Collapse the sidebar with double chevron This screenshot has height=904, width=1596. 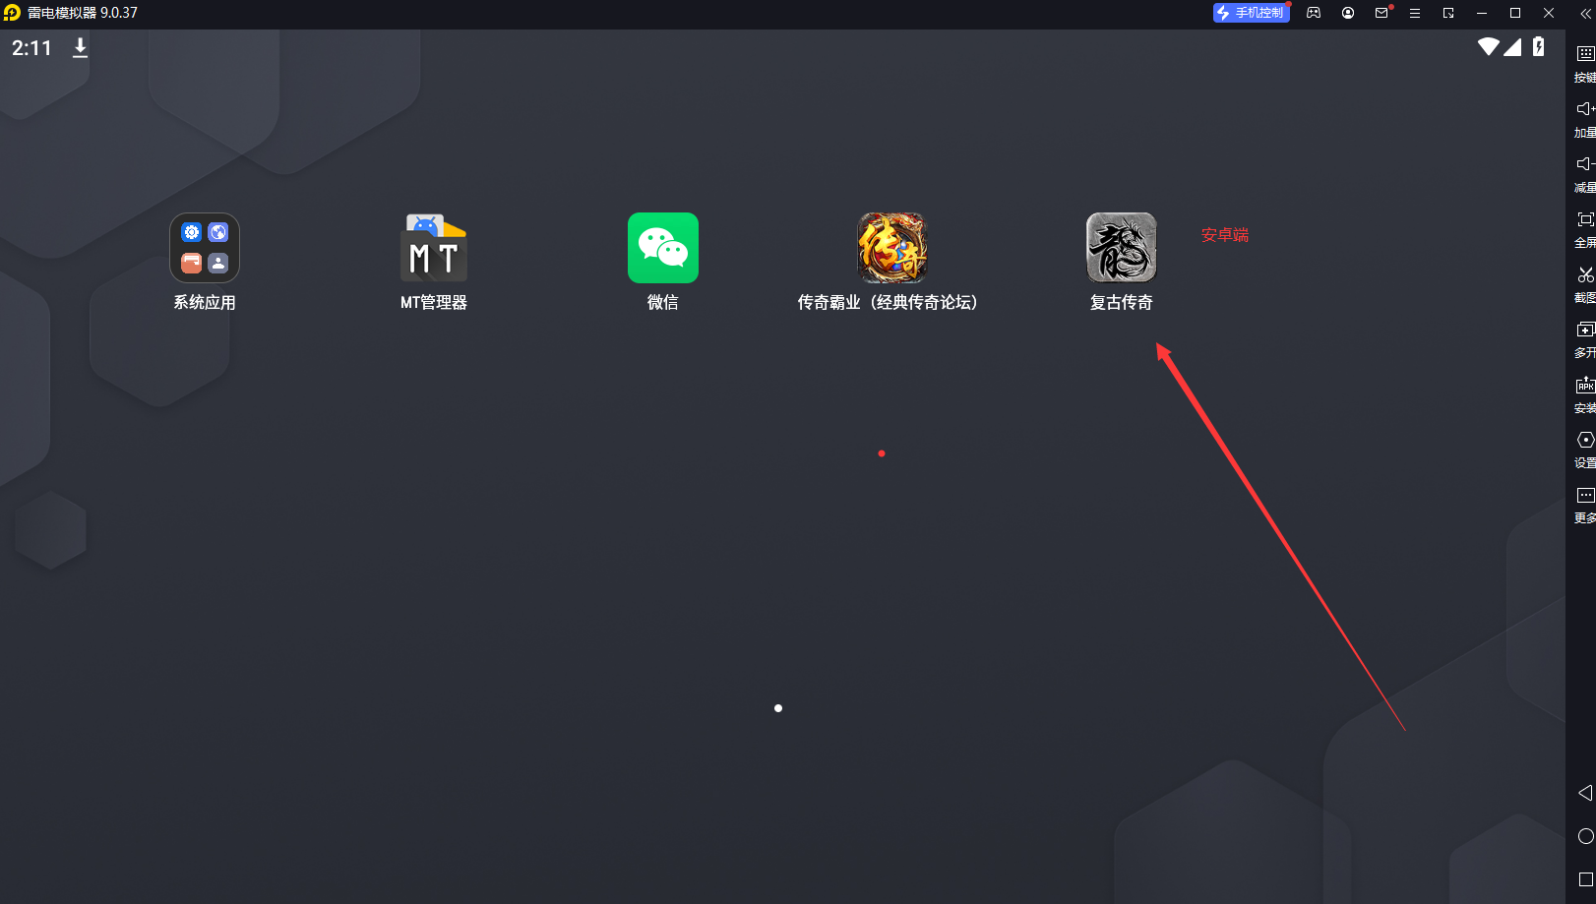[1584, 13]
